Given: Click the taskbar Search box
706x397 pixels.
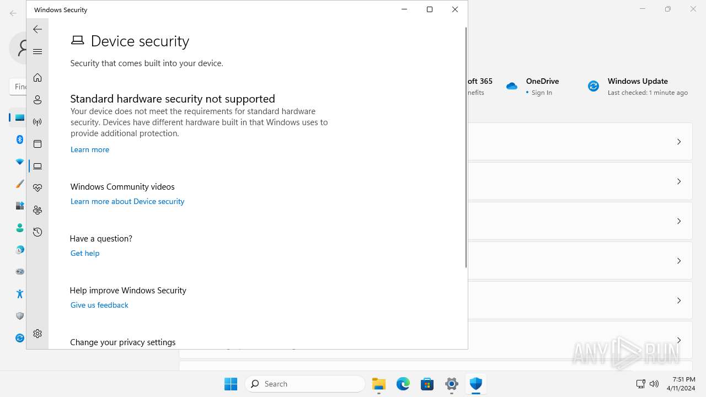Looking at the screenshot, I should [305, 384].
